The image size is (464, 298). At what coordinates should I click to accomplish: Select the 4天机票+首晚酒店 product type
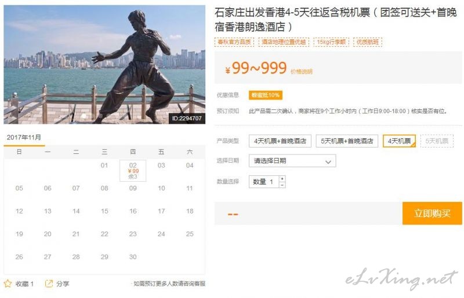tap(280, 141)
